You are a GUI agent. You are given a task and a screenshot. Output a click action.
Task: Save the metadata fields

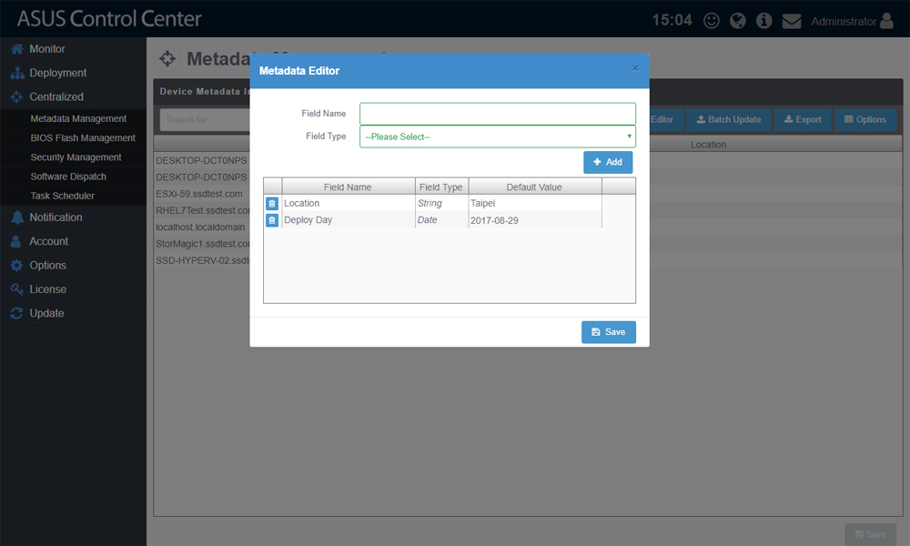point(608,332)
